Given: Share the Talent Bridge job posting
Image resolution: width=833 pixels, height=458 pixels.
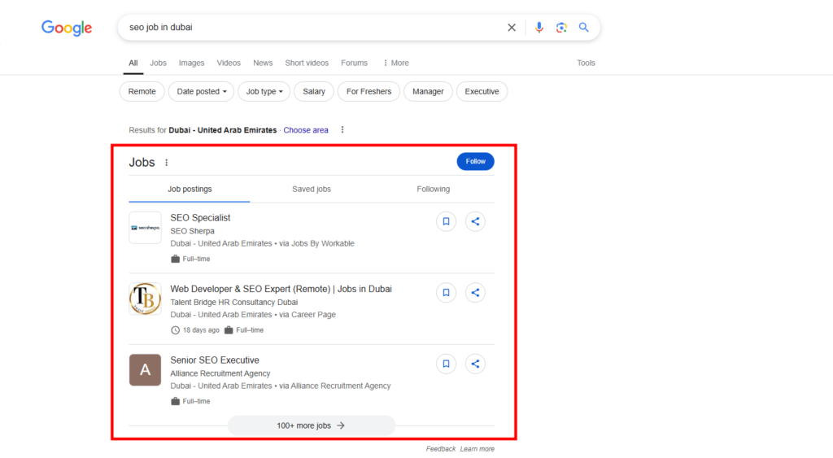Looking at the screenshot, I should [475, 293].
